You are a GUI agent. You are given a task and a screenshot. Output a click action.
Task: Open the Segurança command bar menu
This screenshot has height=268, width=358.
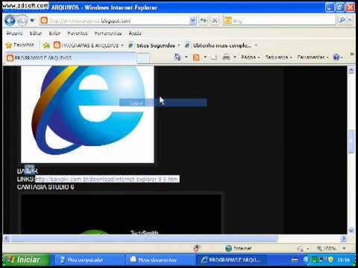(x=278, y=57)
